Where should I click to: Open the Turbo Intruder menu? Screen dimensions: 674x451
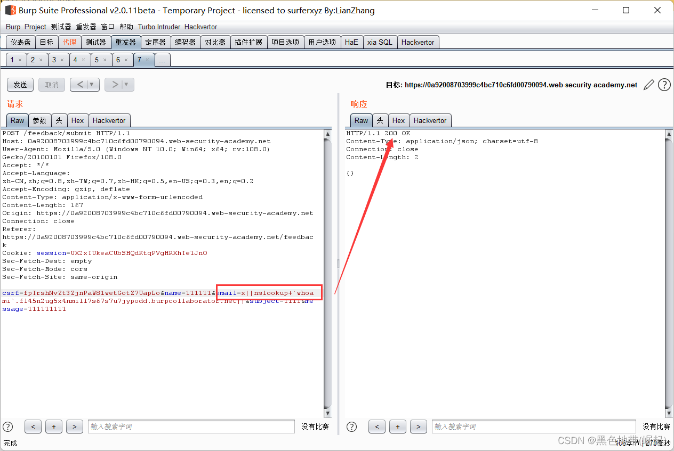tap(159, 27)
